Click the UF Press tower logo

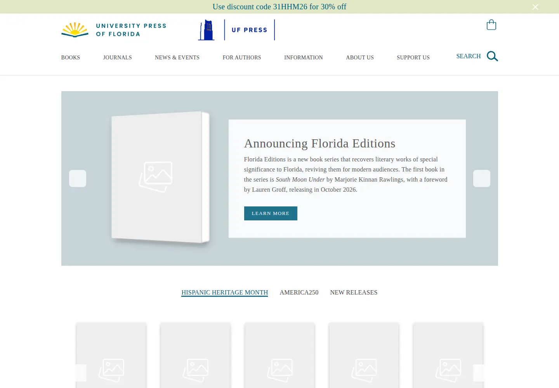coord(236,30)
